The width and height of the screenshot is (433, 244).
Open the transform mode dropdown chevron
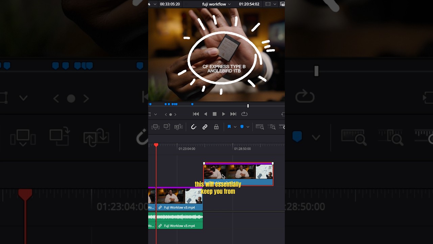click(156, 115)
